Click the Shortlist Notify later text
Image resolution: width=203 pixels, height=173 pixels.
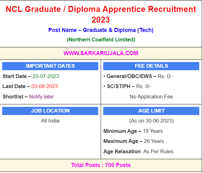28,97
